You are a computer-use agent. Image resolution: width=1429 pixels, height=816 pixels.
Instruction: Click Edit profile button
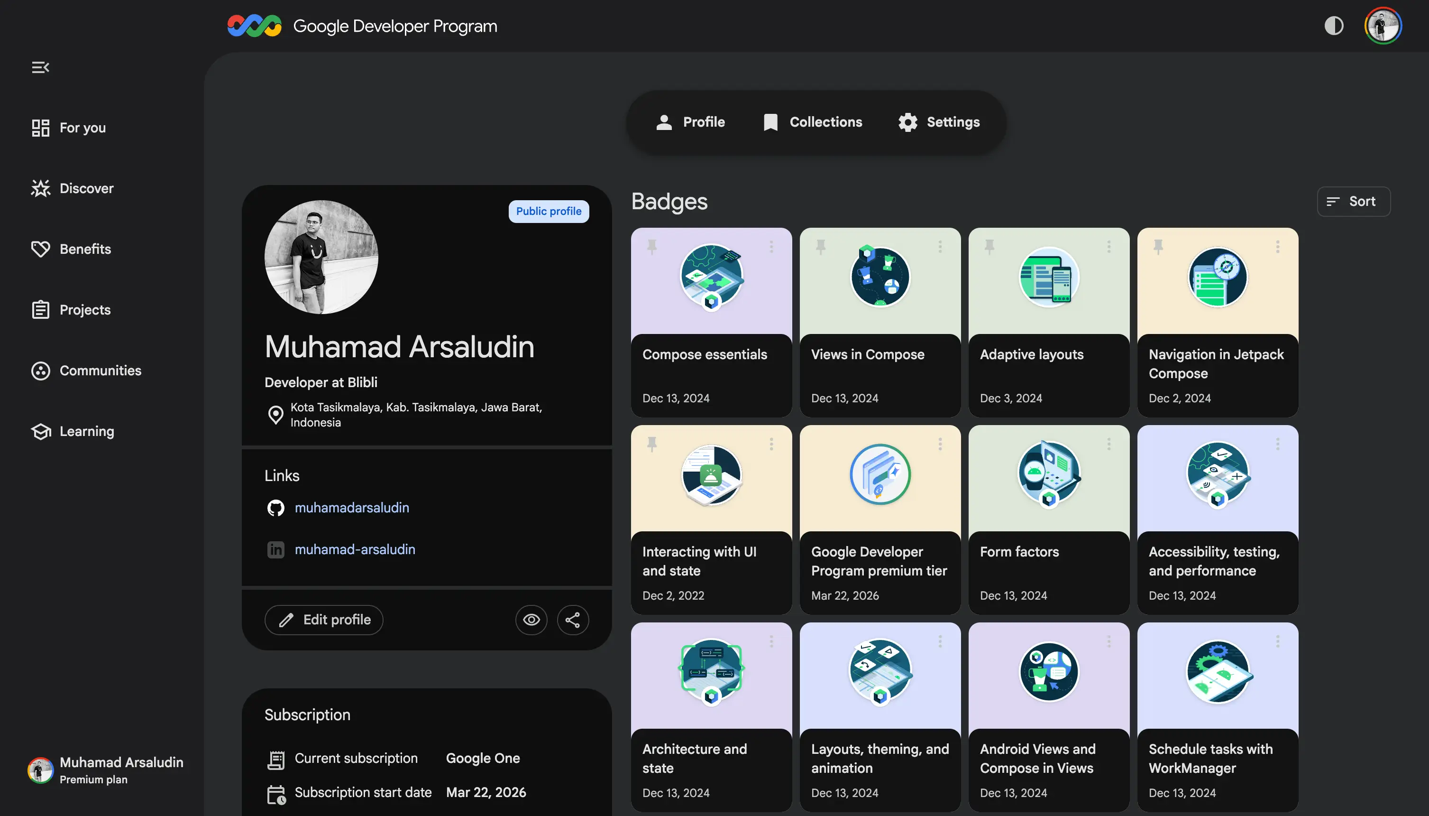pyautogui.click(x=324, y=620)
